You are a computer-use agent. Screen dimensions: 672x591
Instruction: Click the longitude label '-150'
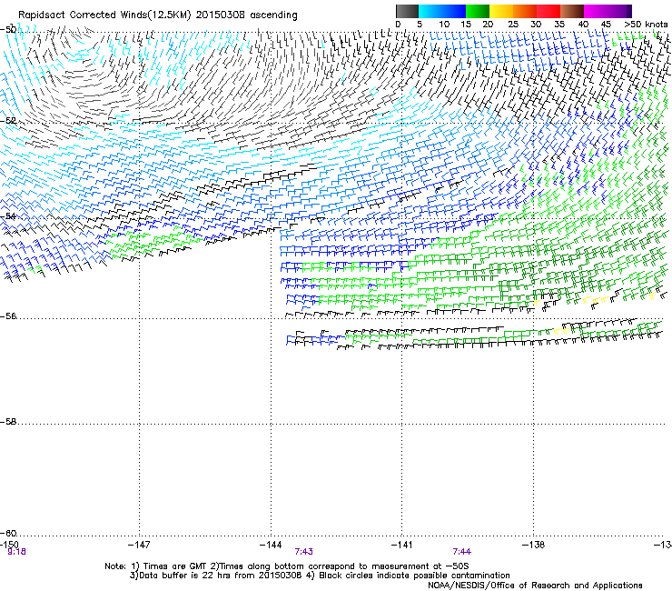pos(9,545)
